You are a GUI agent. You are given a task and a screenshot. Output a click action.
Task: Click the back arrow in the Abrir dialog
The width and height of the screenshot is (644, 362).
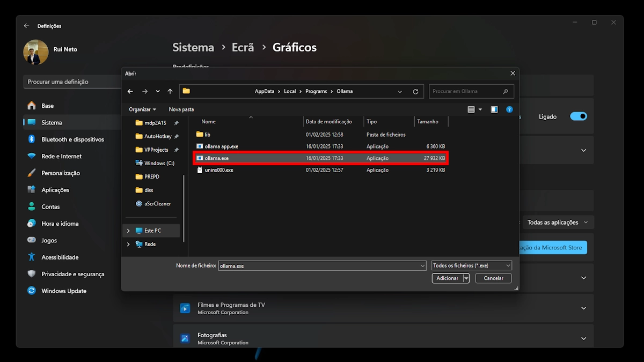pyautogui.click(x=130, y=92)
